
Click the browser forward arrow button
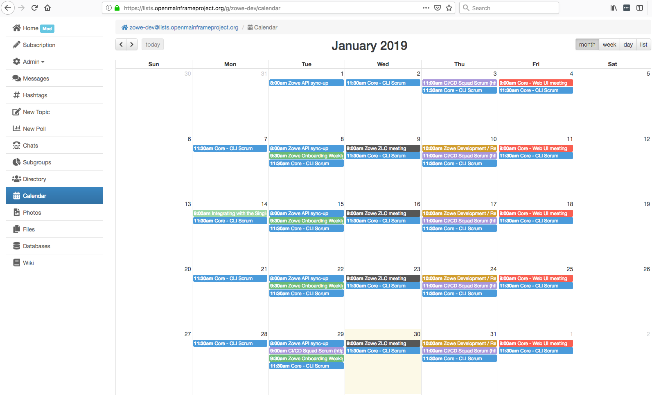[22, 8]
